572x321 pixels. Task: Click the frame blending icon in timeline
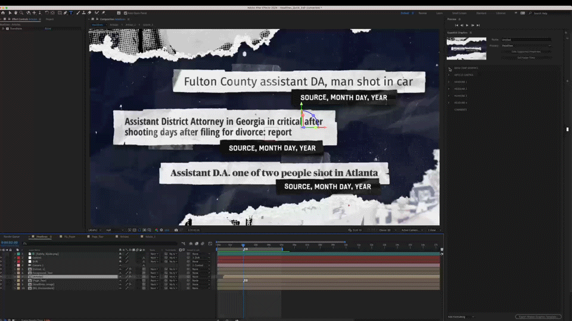pyautogui.click(x=197, y=244)
